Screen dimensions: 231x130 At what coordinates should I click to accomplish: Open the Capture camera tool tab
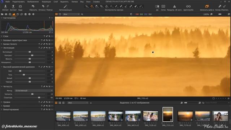tap(6, 14)
